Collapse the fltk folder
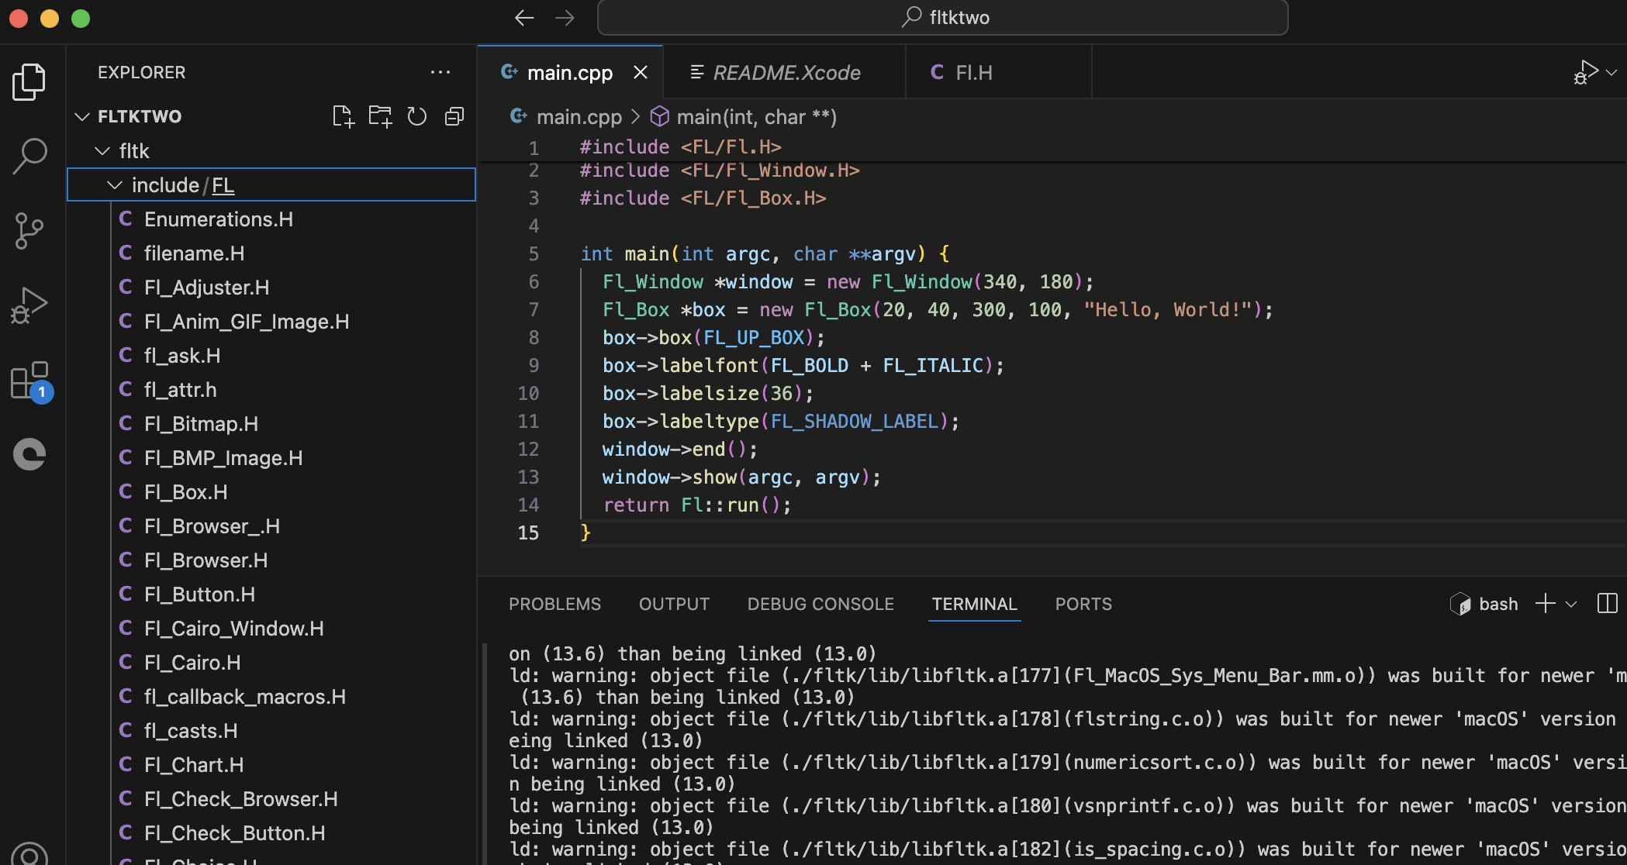This screenshot has height=865, width=1627. click(102, 150)
